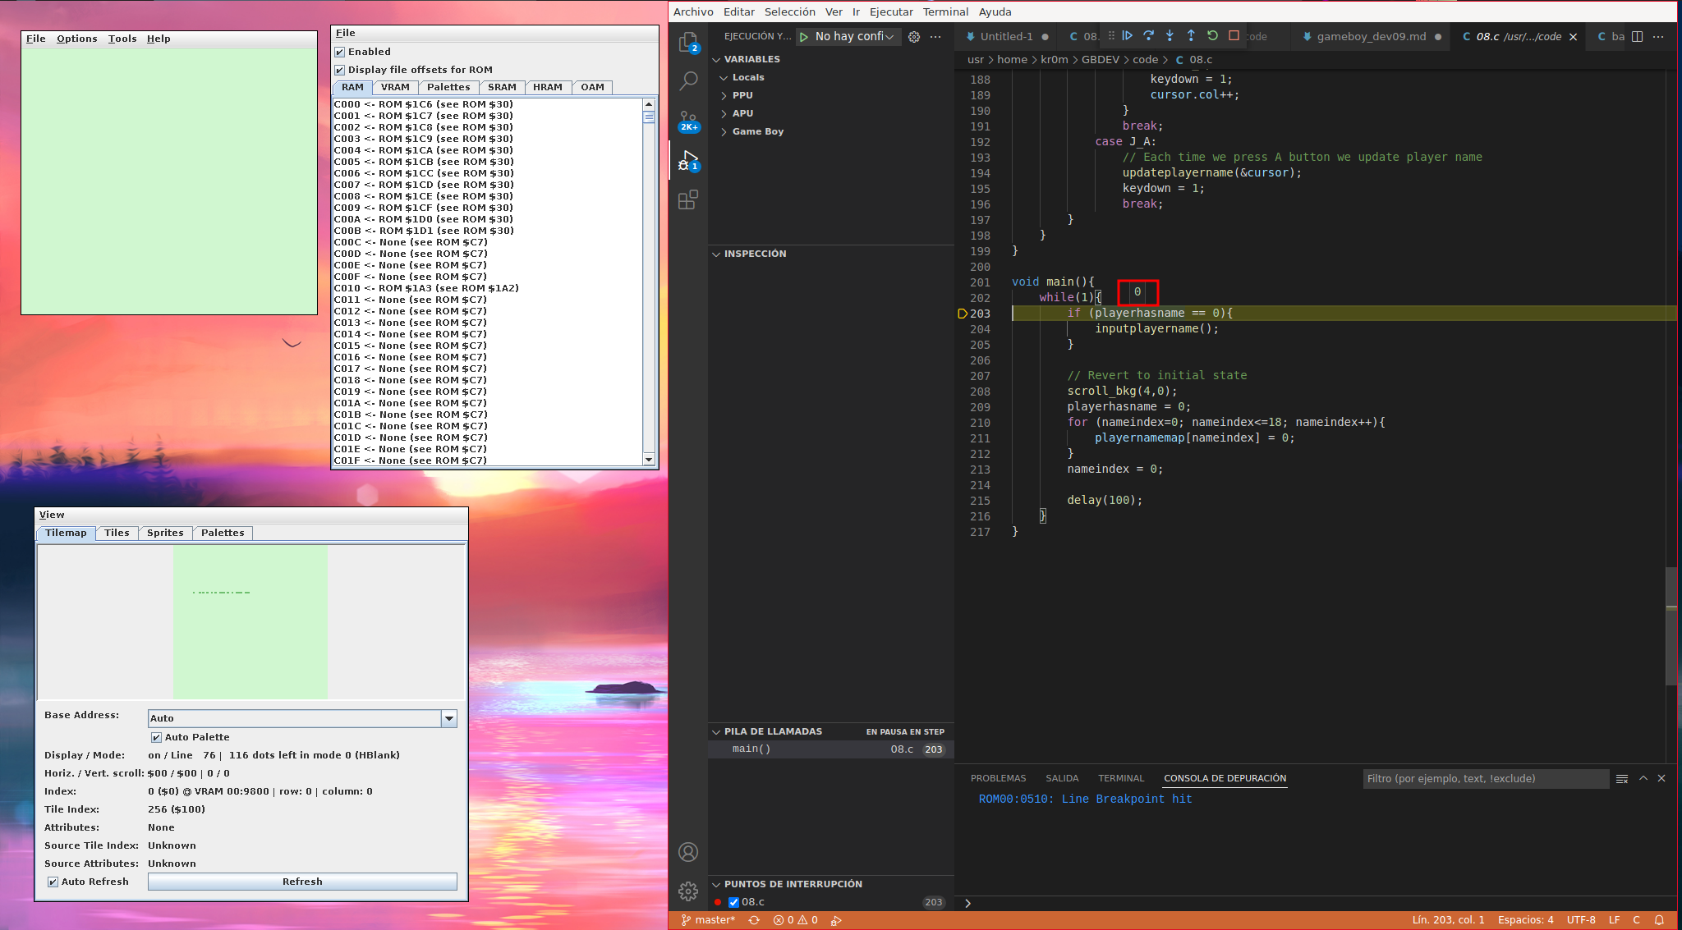Stop debugging with the red square
The image size is (1682, 930).
pyautogui.click(x=1234, y=36)
